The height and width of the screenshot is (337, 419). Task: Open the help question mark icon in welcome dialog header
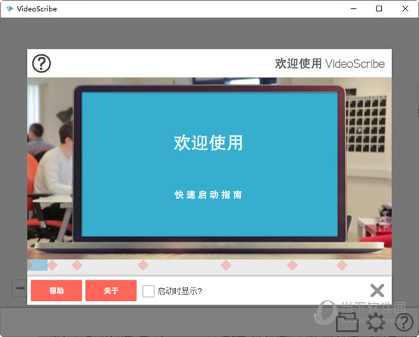pyautogui.click(x=41, y=63)
